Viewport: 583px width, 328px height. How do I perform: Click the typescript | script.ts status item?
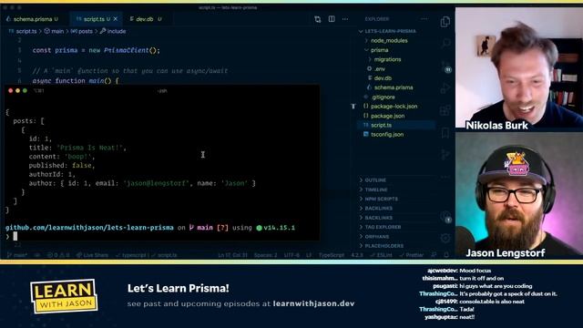tap(147, 255)
